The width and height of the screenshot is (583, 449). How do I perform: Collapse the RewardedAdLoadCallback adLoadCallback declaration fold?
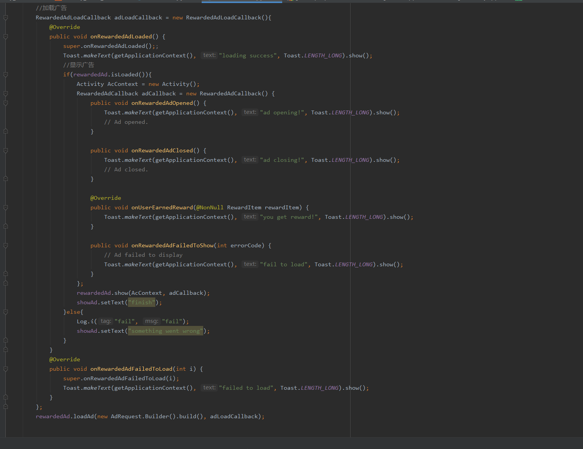coord(6,17)
